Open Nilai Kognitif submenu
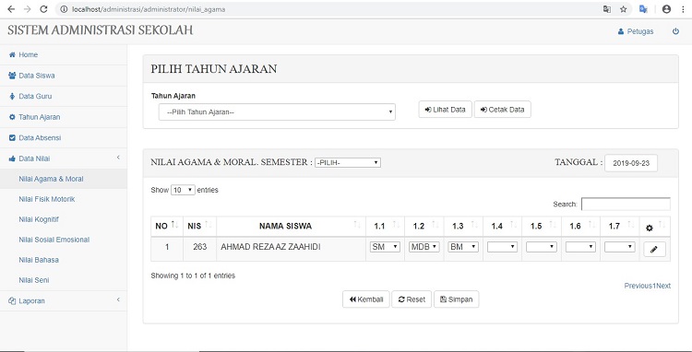This screenshot has width=692, height=352. point(64,219)
